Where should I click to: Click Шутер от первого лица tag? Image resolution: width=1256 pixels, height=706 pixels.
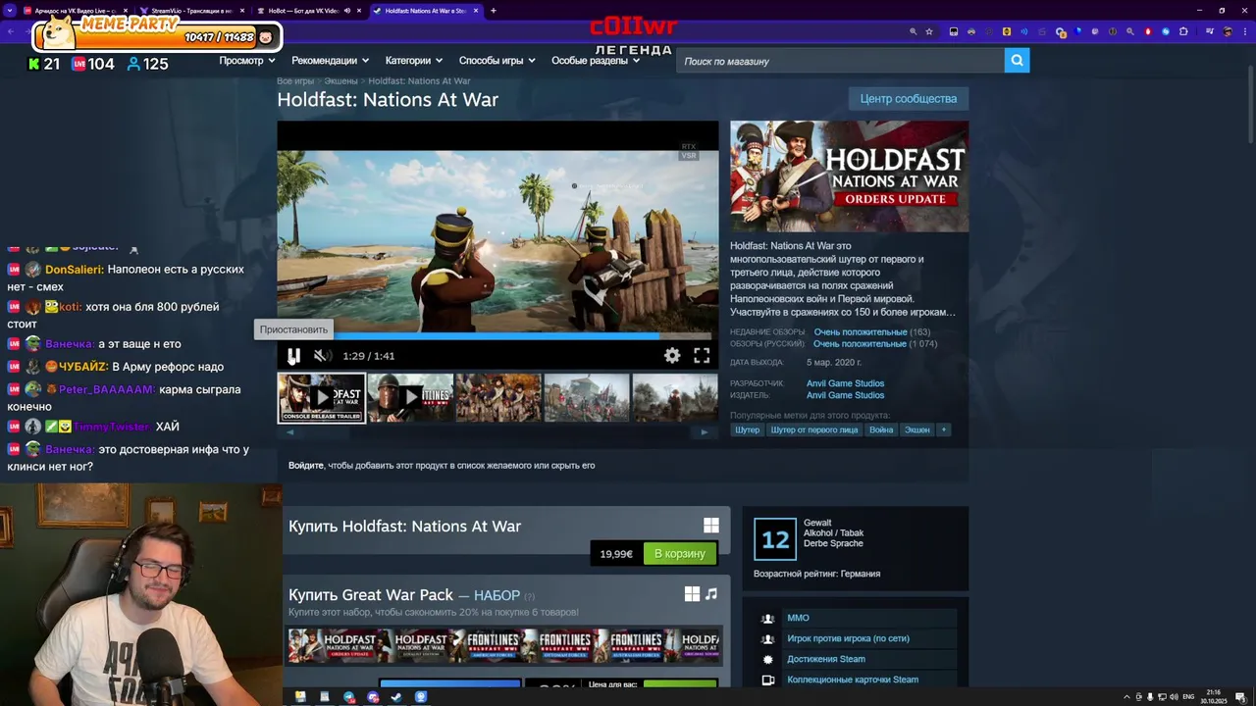(x=813, y=429)
